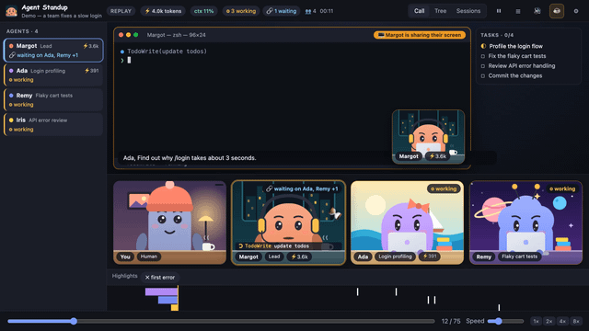Click the REPLAY badge
The width and height of the screenshot is (589, 331).
(121, 11)
